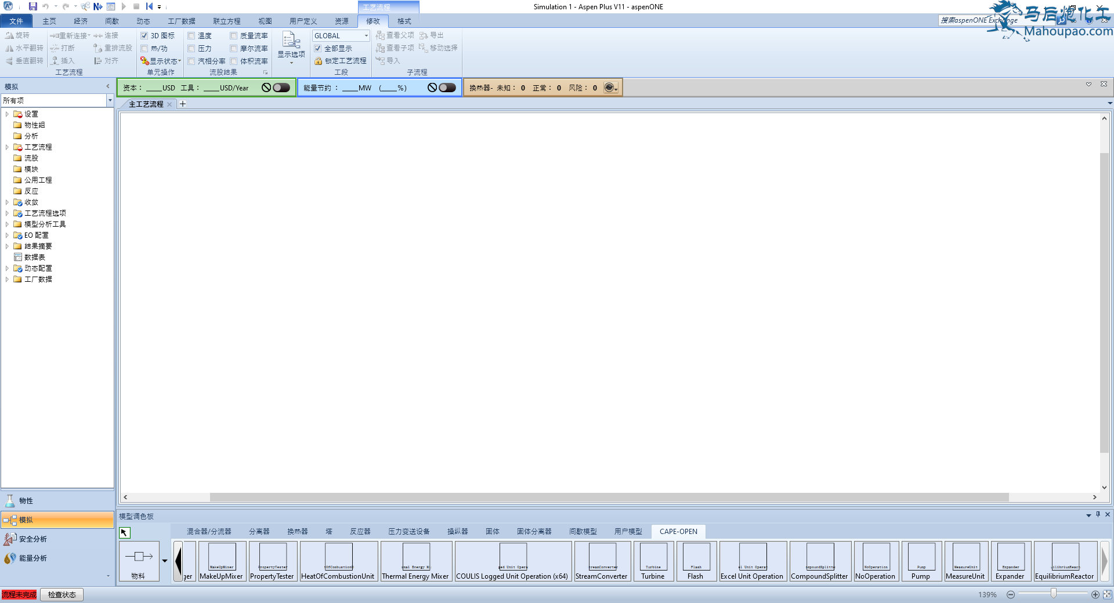Image resolution: width=1114 pixels, height=603 pixels.
Task: Select the MakeUpMixer model icon
Action: [222, 557]
